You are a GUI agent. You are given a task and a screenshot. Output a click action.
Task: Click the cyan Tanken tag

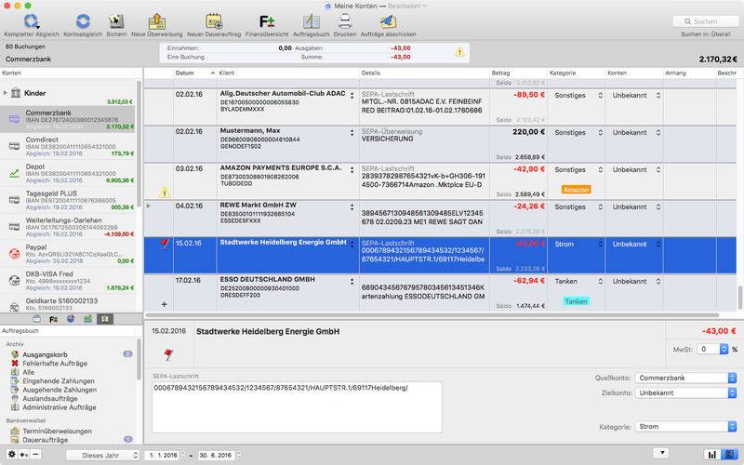[x=576, y=301]
